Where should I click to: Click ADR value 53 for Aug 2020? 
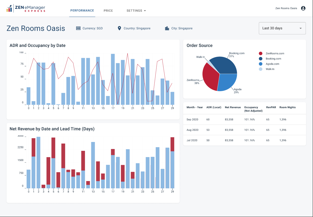(208, 130)
